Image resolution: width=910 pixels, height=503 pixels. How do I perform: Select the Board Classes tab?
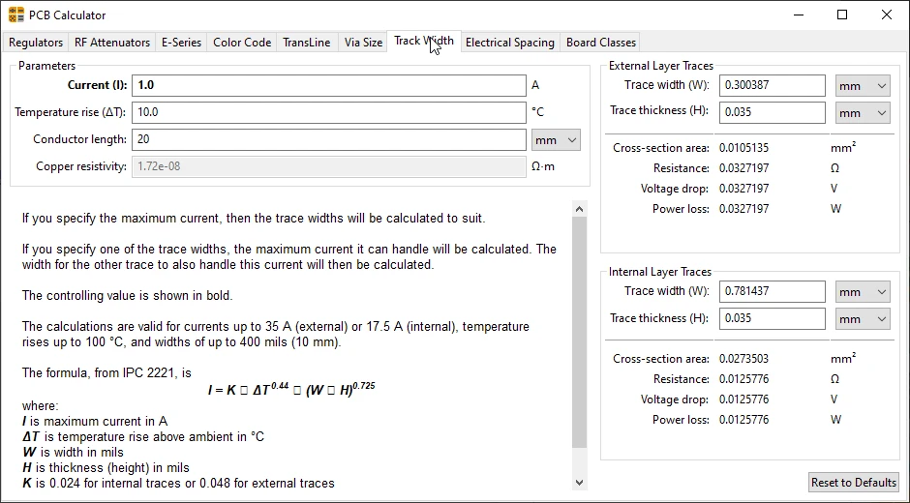coord(600,43)
